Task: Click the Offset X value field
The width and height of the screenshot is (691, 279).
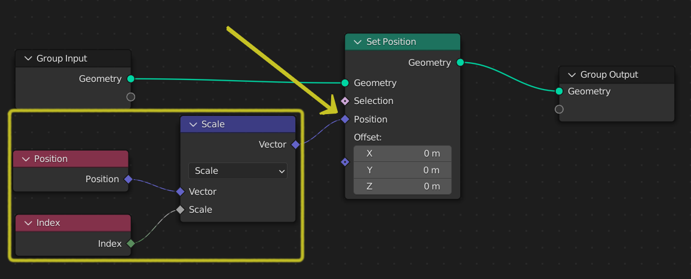Action: click(402, 154)
